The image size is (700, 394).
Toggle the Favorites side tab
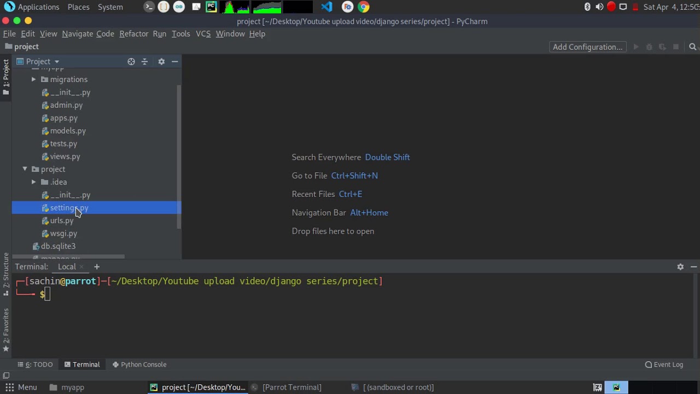tap(6, 331)
